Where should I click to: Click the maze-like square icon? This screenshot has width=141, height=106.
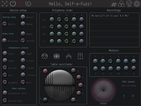(80, 56)
